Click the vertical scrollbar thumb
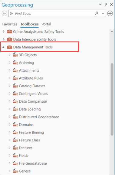Image resolution: width=115 pixels, height=175 pixels. tap(112, 99)
